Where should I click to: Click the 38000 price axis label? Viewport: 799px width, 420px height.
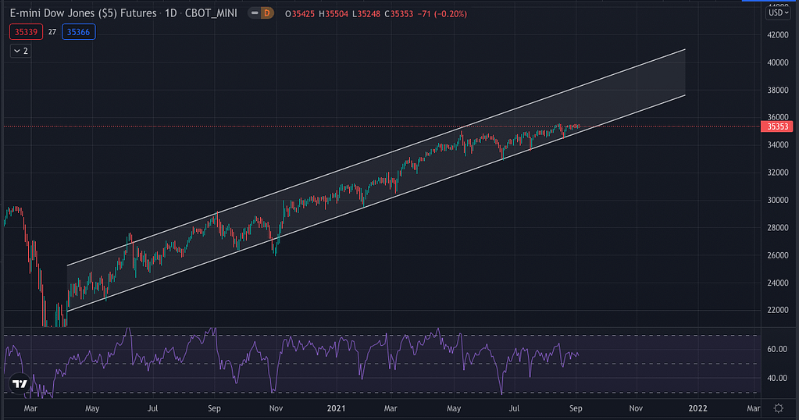pyautogui.click(x=778, y=90)
